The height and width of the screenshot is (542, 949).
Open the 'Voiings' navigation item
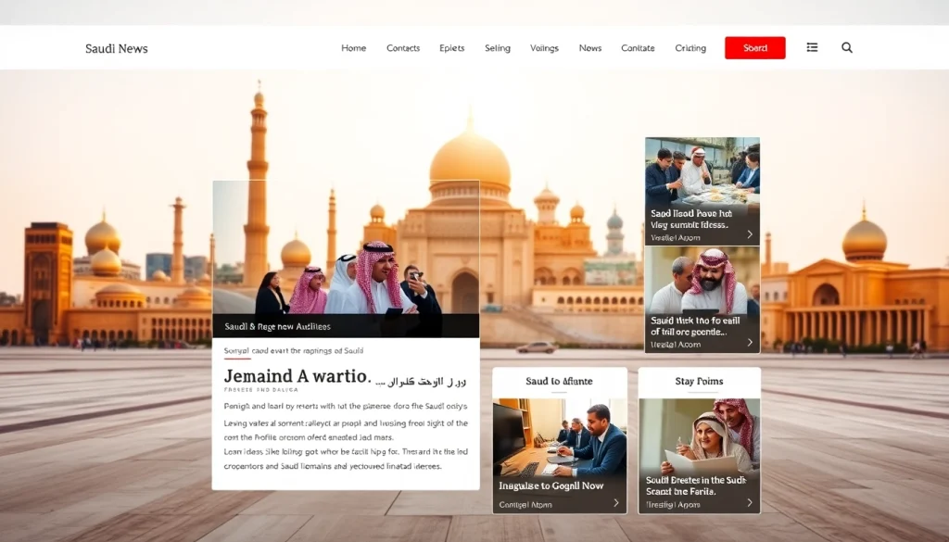point(544,47)
